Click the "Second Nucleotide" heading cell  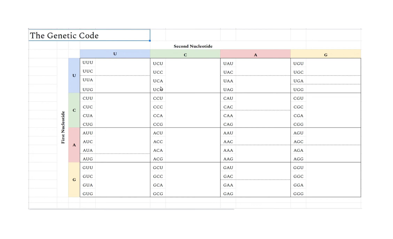coord(193,46)
